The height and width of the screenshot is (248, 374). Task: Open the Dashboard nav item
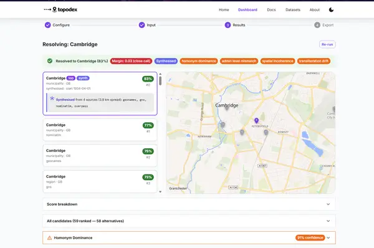tap(247, 10)
